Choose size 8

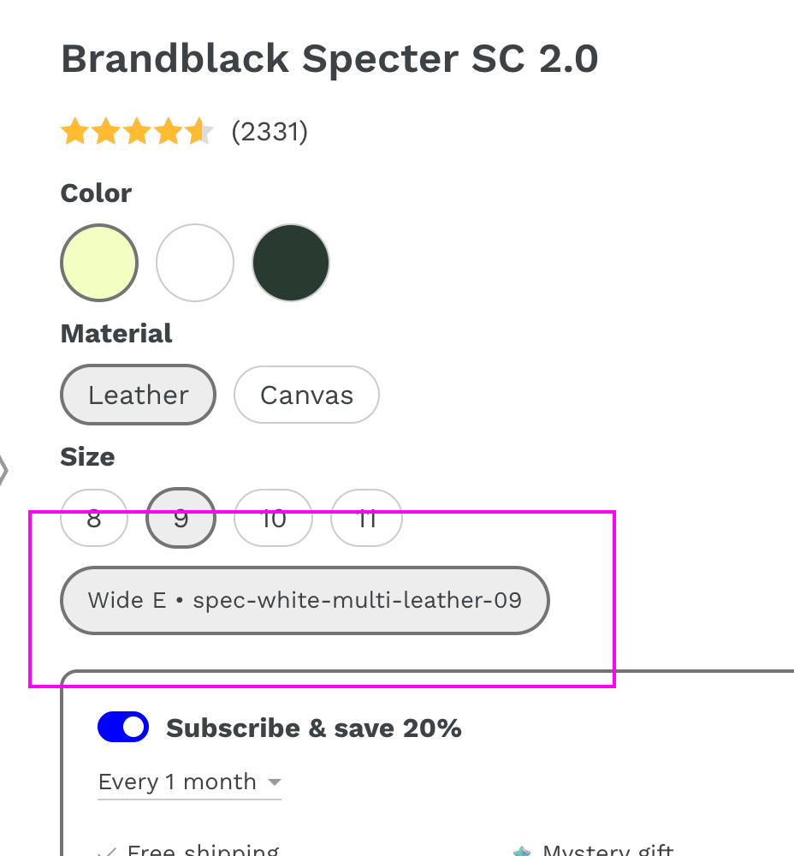pos(94,518)
